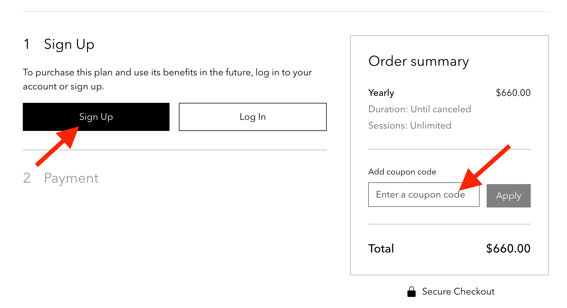This screenshot has width=567, height=308.
Task: Click the black Sign Up button
Action: (96, 117)
